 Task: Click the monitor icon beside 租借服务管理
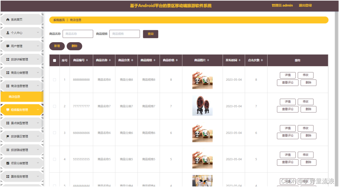pyautogui.click(x=8, y=110)
